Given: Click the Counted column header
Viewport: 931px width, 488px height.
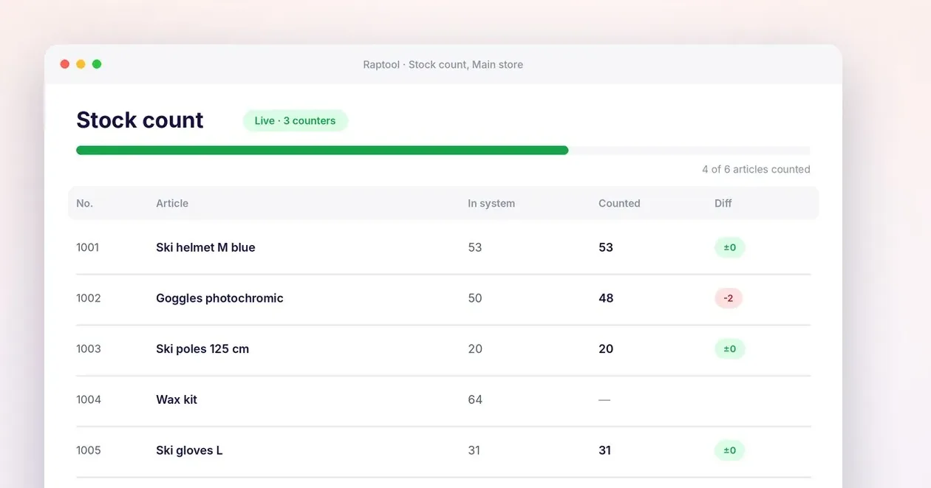Looking at the screenshot, I should click(x=619, y=203).
